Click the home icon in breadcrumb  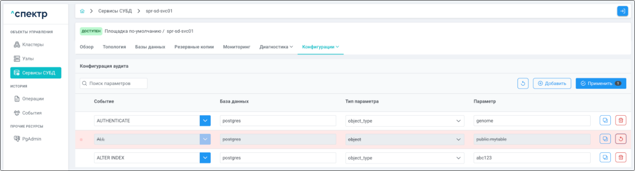[x=82, y=11]
